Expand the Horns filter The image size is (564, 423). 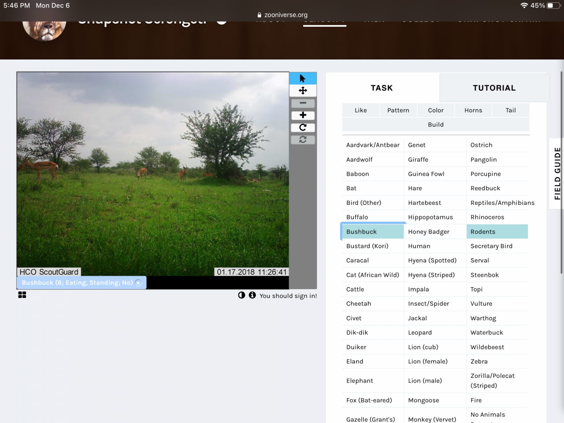473,110
